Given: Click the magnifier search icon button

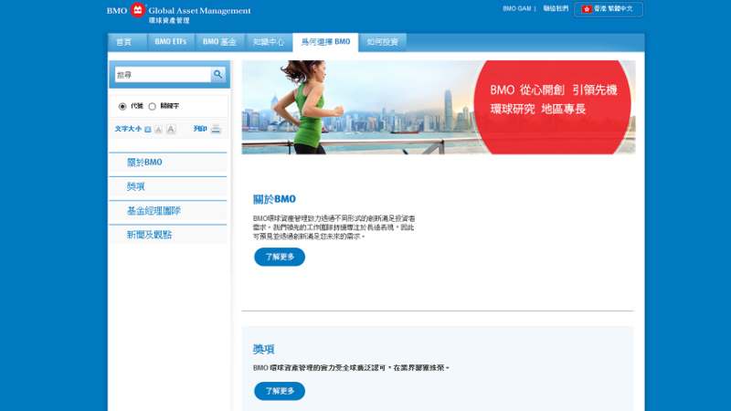Looking at the screenshot, I should pyautogui.click(x=217, y=75).
